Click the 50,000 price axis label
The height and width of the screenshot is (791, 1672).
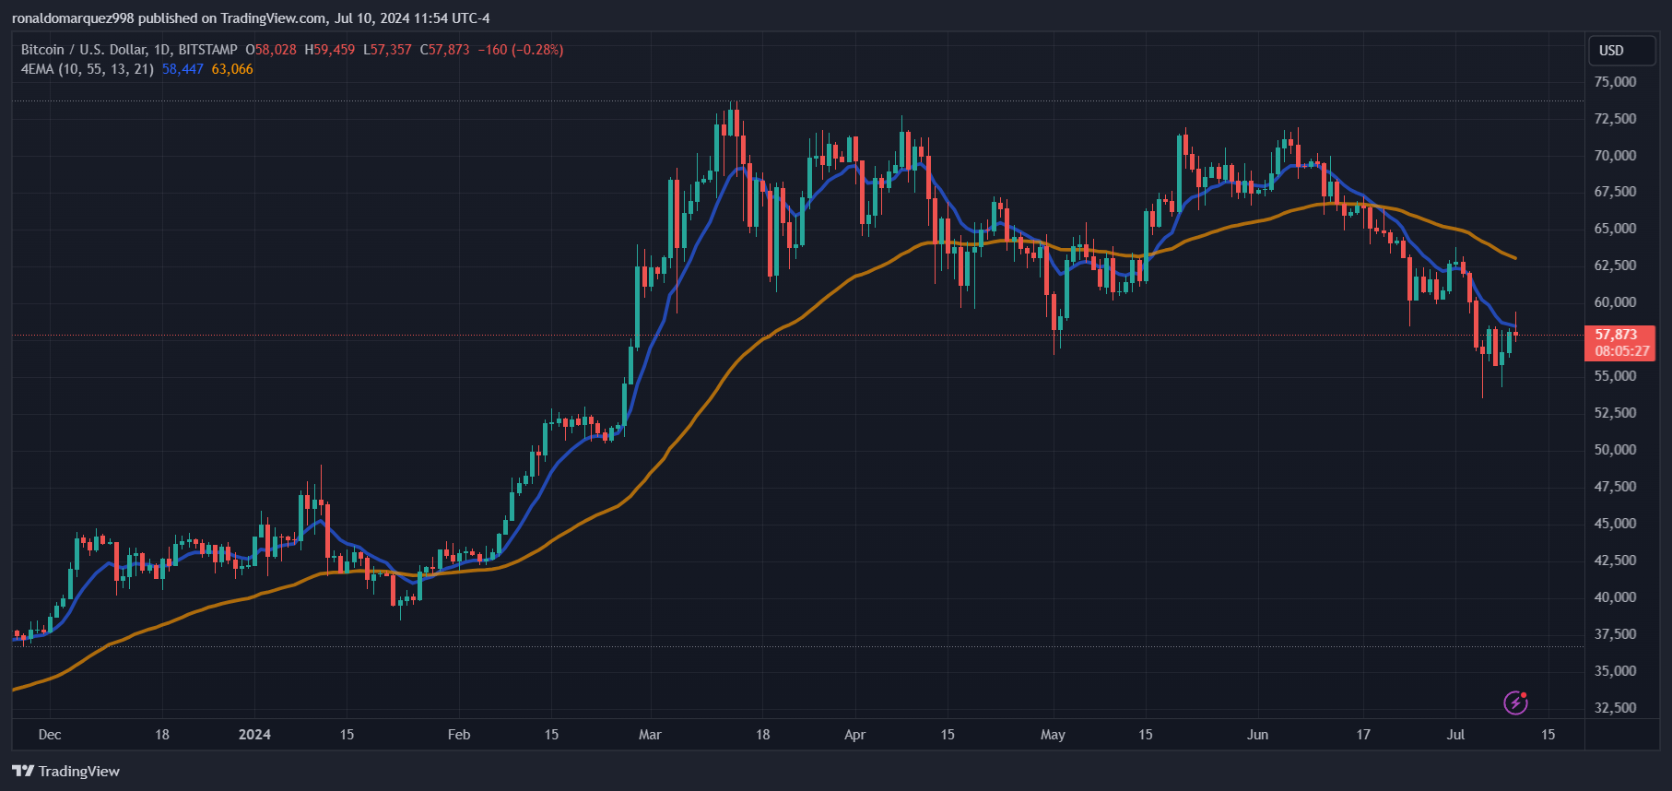pyautogui.click(x=1616, y=450)
